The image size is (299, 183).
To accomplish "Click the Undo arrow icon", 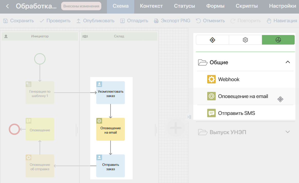I will [x=198, y=21].
